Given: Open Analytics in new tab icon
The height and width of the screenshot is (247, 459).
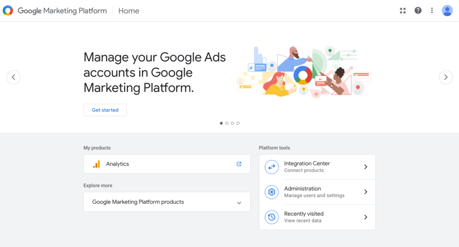Looking at the screenshot, I should coord(239,164).
